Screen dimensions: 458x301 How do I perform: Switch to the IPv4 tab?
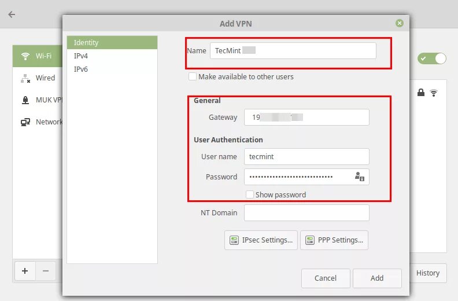112,56
